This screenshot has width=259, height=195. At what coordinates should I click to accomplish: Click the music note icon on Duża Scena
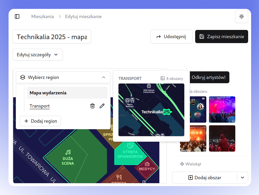point(68,152)
